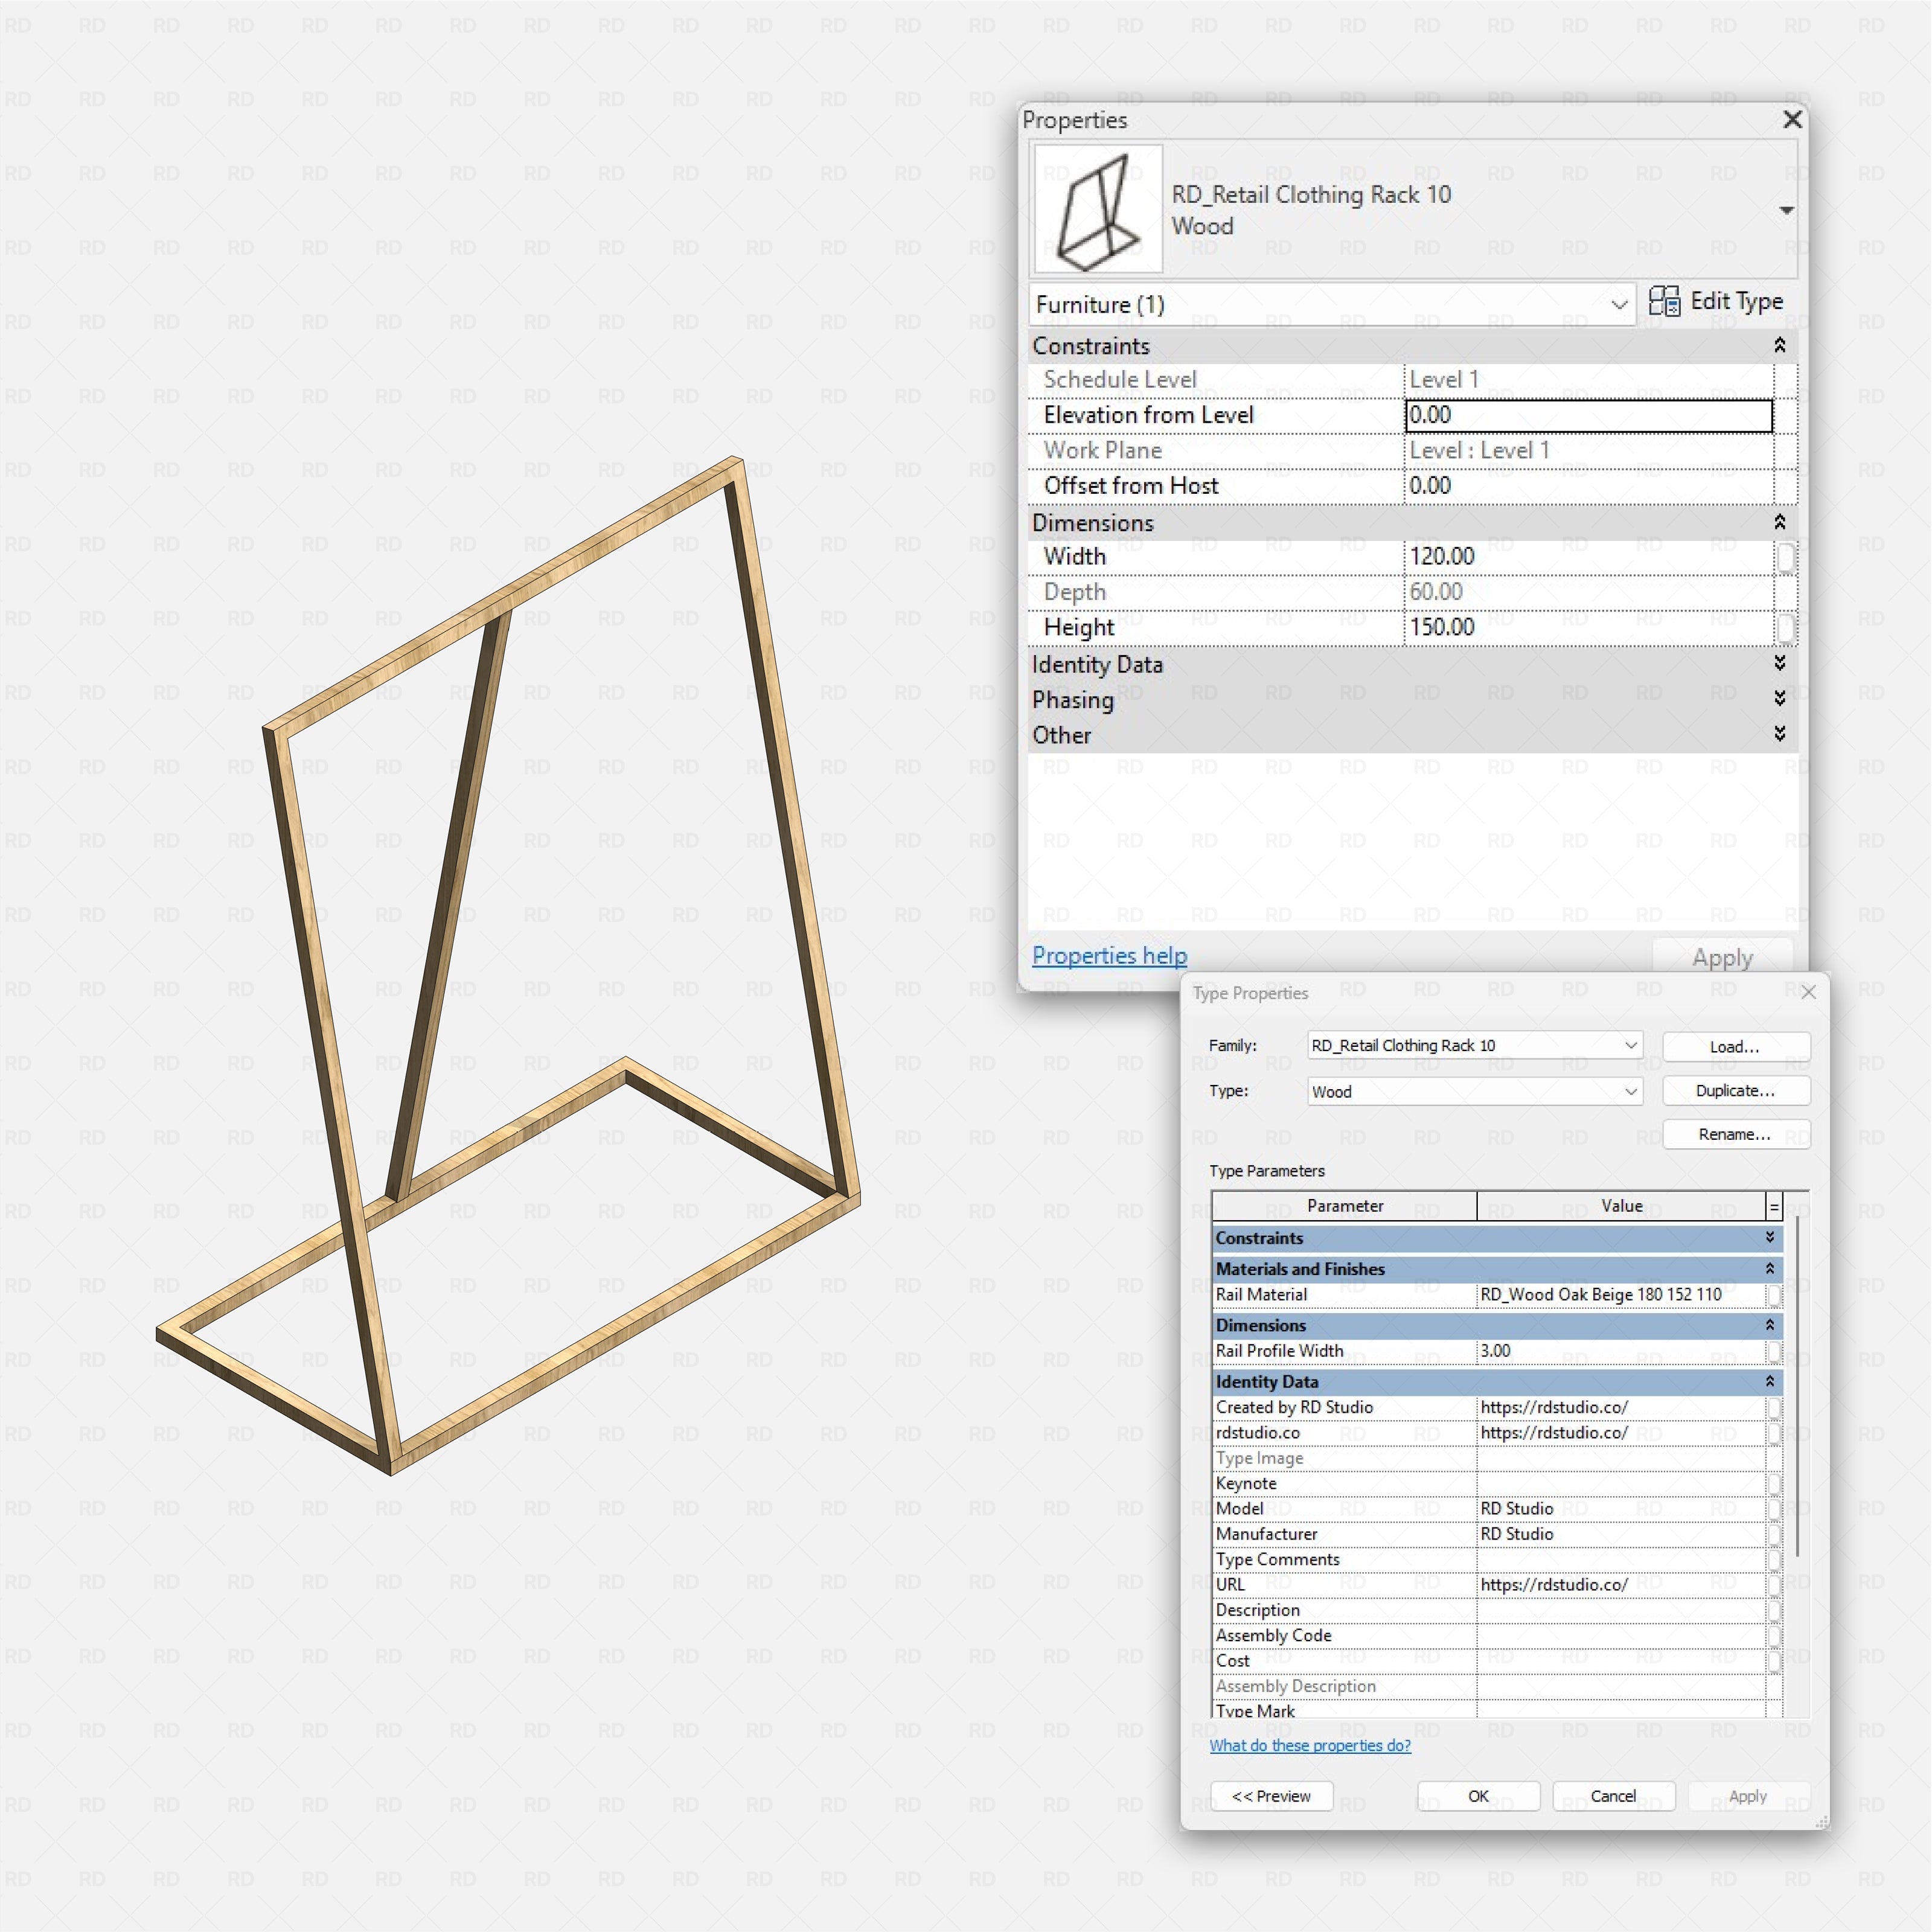The image size is (1932, 1932).
Task: Select the Schedule Level value Level 1
Action: pos(1589,380)
